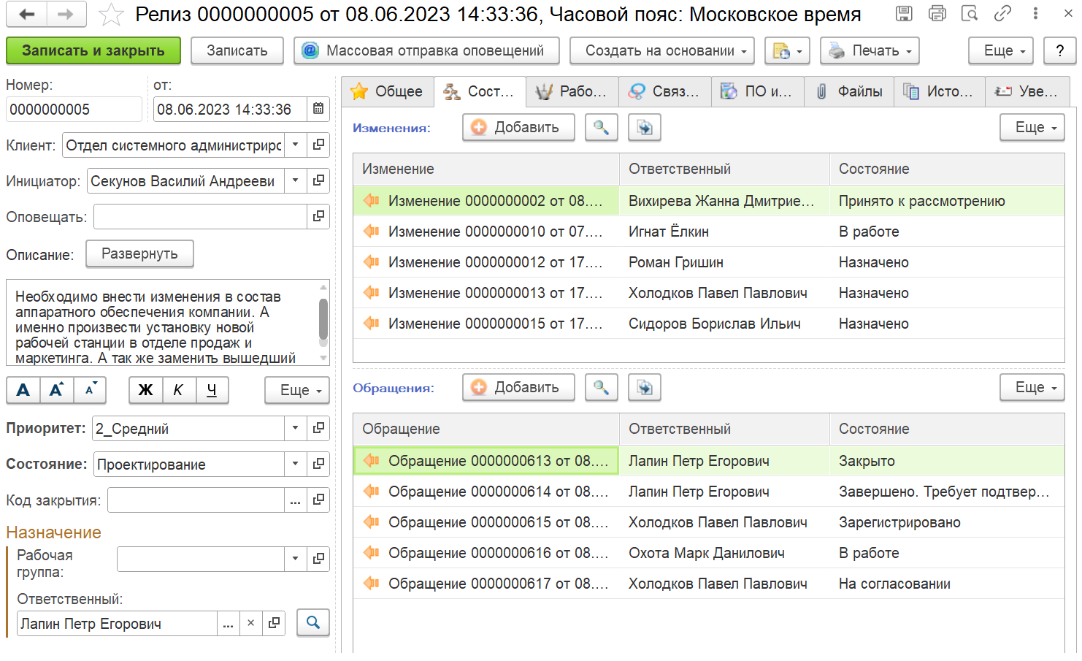Viewport: 1082px width, 661px height.
Task: Switch to the Общее tab
Action: 388,92
